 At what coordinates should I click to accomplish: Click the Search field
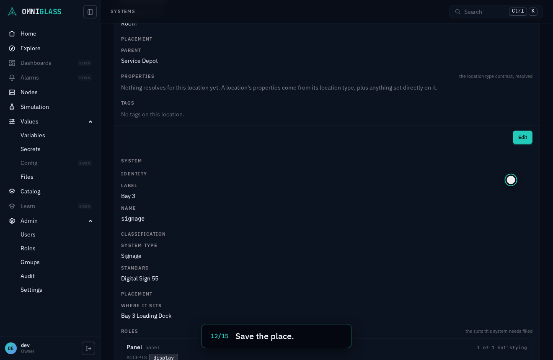coord(496,12)
